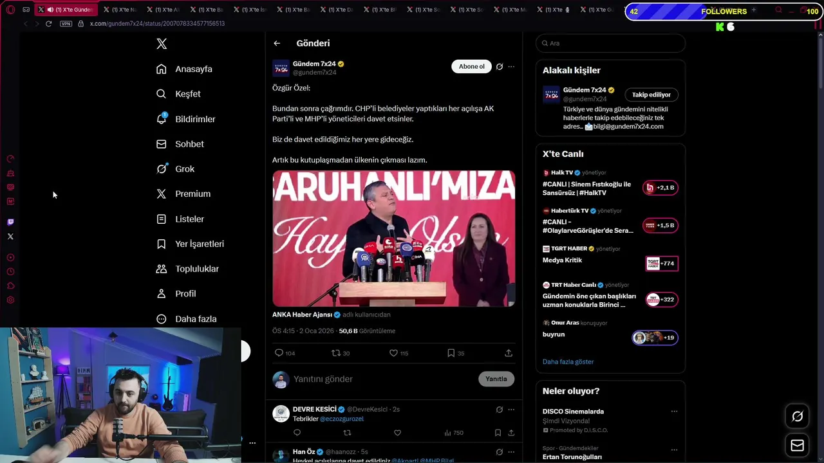Reply to DEVRE KESİCİ's comment
The height and width of the screenshot is (463, 824).
(x=297, y=433)
